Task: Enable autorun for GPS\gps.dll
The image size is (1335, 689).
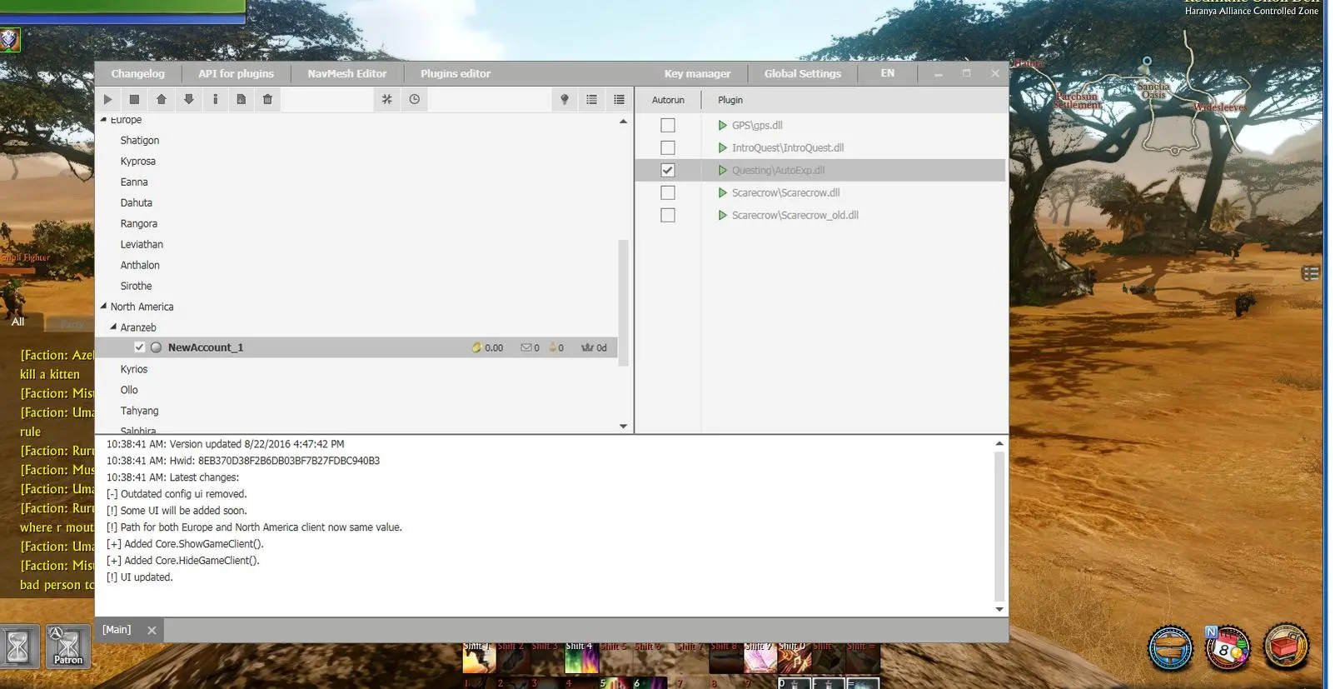Action: tap(668, 126)
